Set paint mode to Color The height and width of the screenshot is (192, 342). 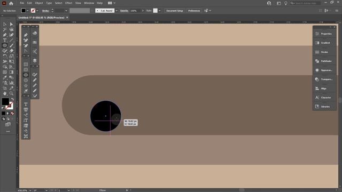(4, 114)
